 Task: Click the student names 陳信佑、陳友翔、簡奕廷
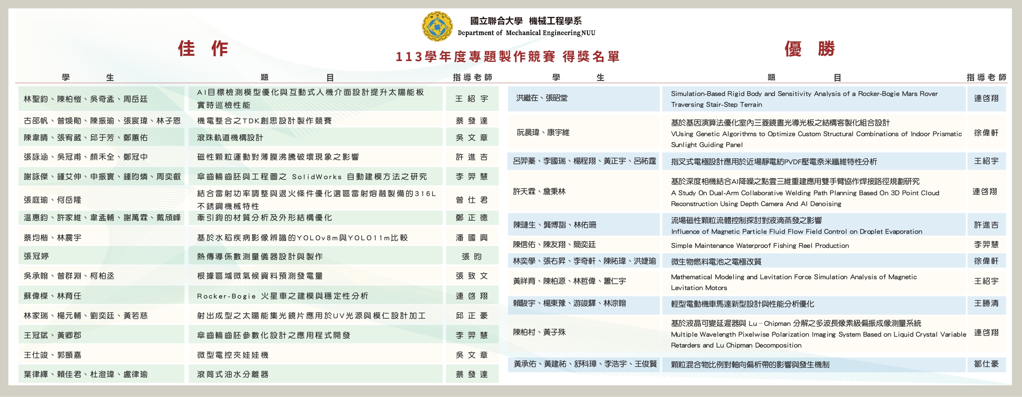point(554,244)
